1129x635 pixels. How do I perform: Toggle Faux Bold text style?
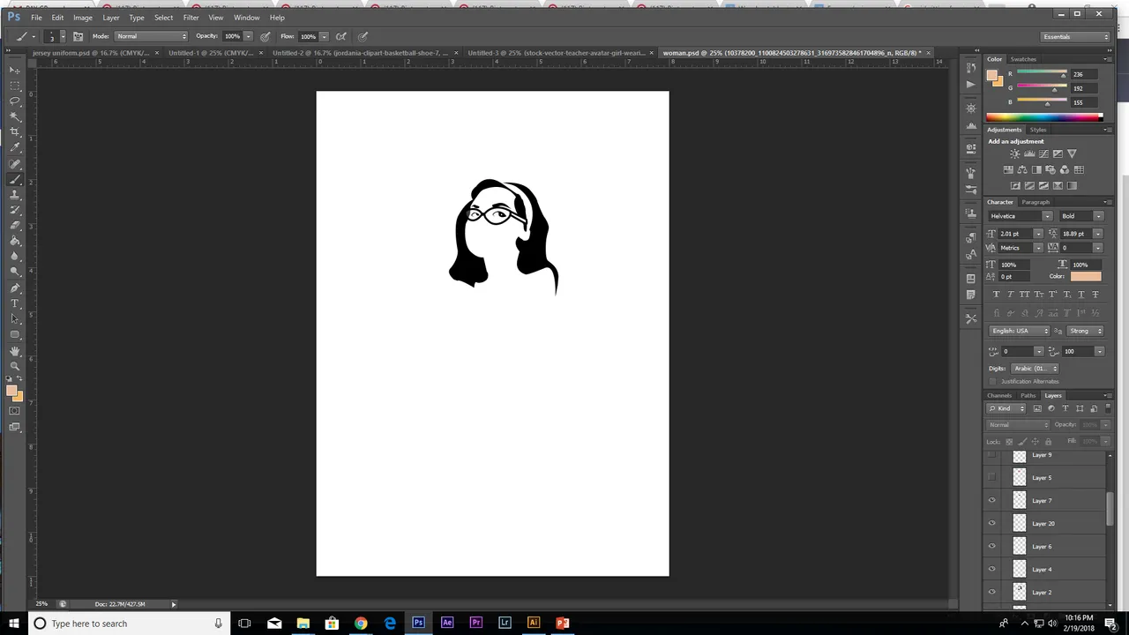tap(996, 294)
